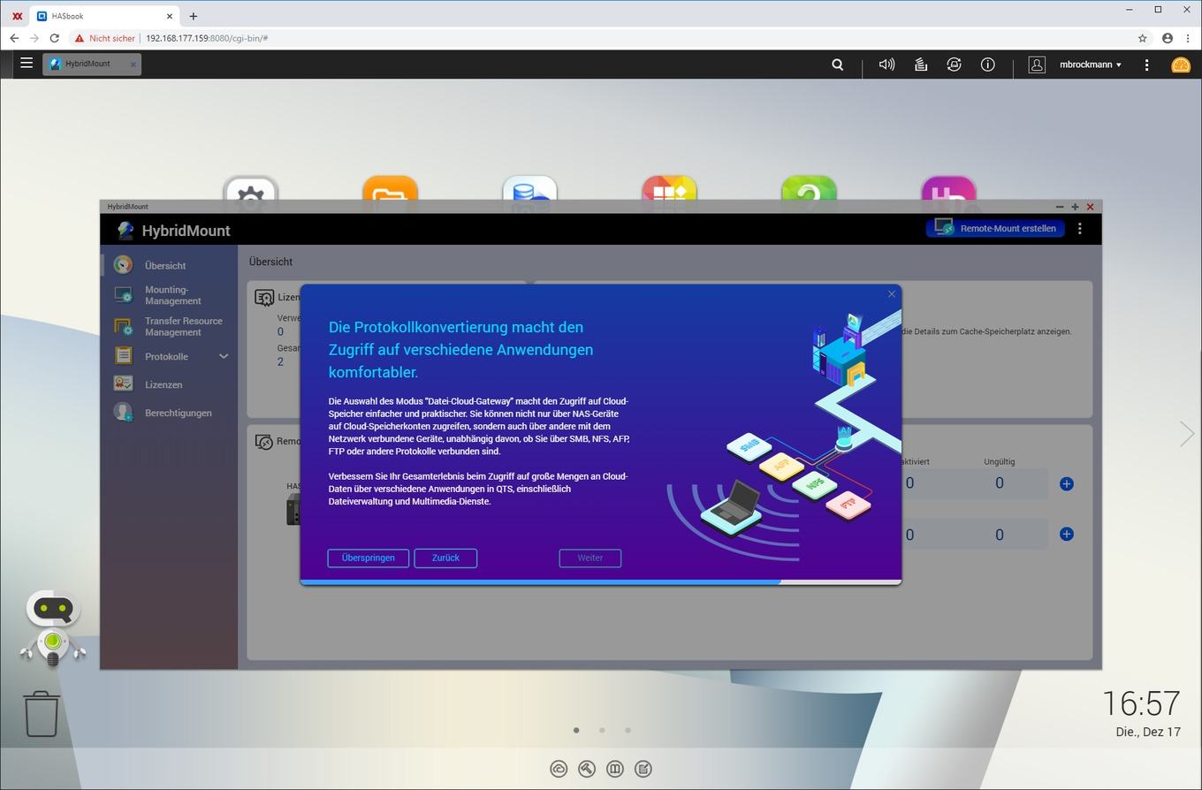The width and height of the screenshot is (1202, 790).
Task: Click the utility tools bottom icon
Action: 587,769
